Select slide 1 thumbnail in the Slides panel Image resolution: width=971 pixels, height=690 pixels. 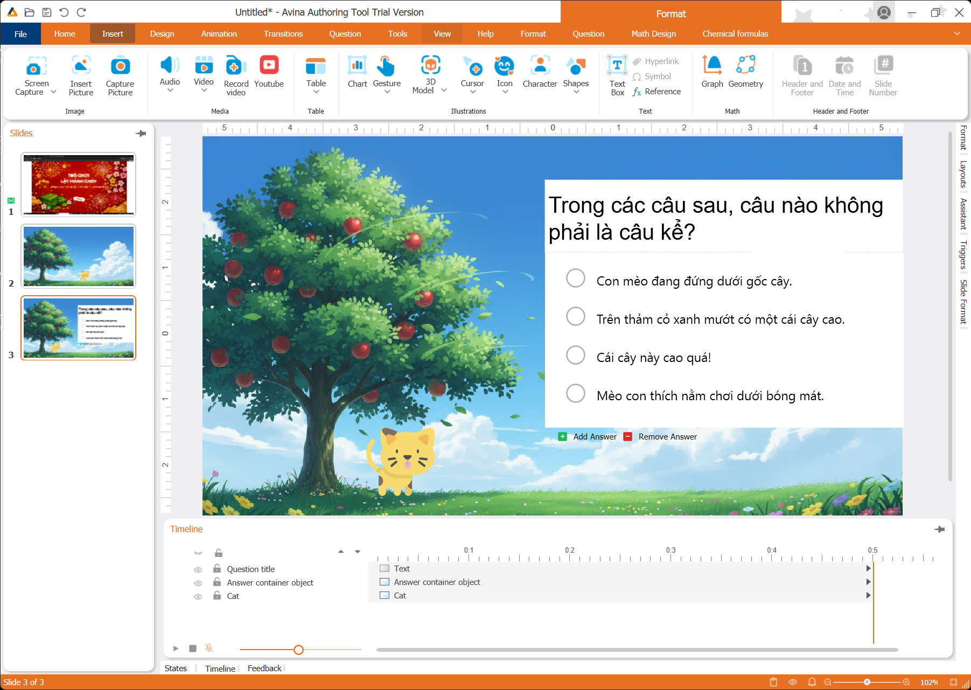79,184
